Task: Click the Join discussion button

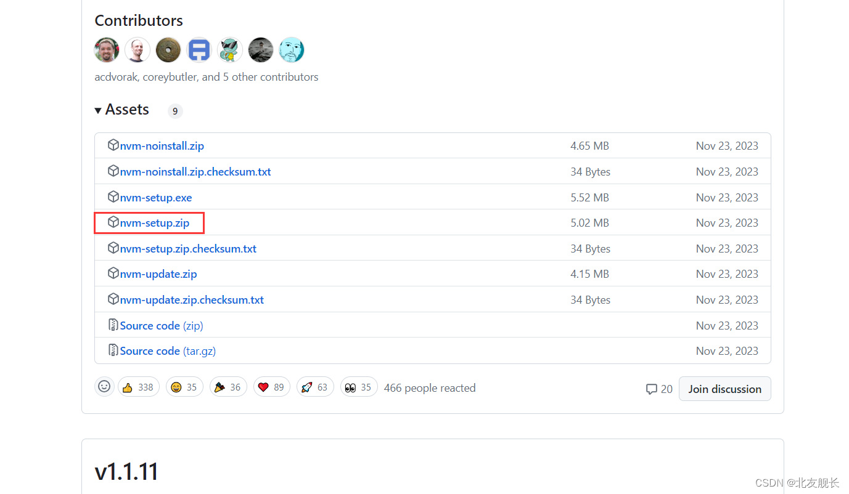Action: (x=725, y=389)
